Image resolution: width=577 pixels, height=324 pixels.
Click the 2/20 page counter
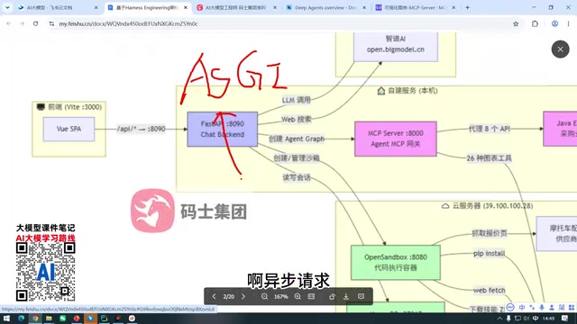point(228,296)
